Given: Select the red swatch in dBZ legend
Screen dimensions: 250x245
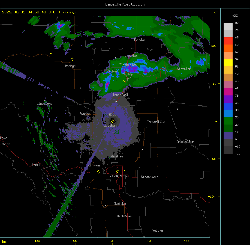Looking at the screenshot, I should click(228, 41).
